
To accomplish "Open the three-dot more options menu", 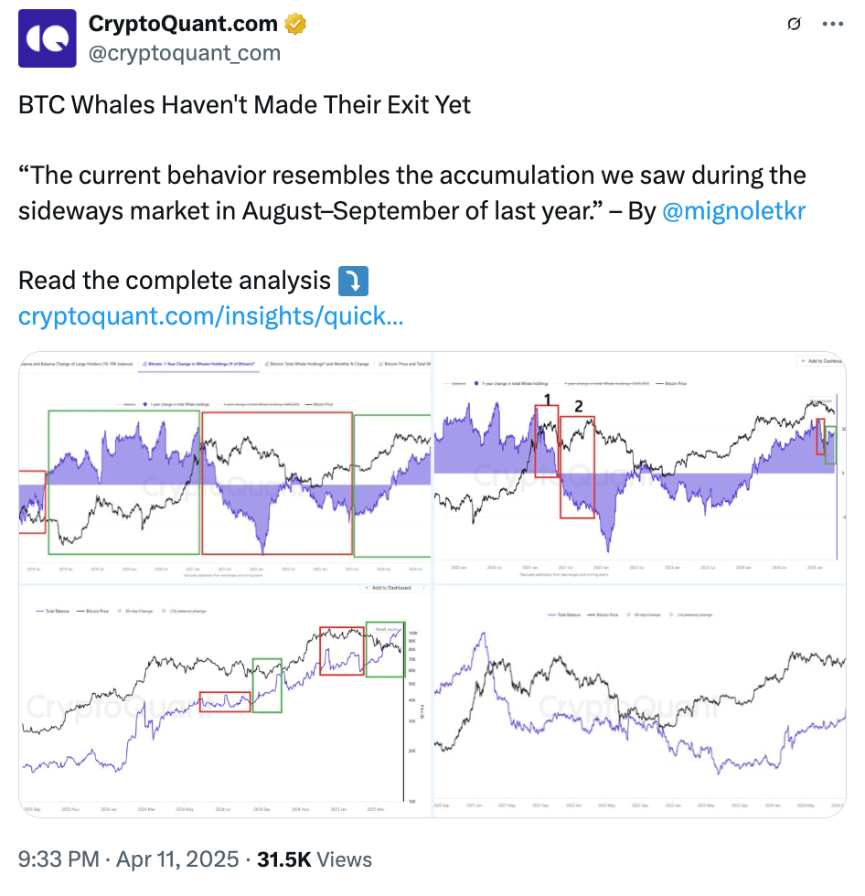I will tap(832, 25).
